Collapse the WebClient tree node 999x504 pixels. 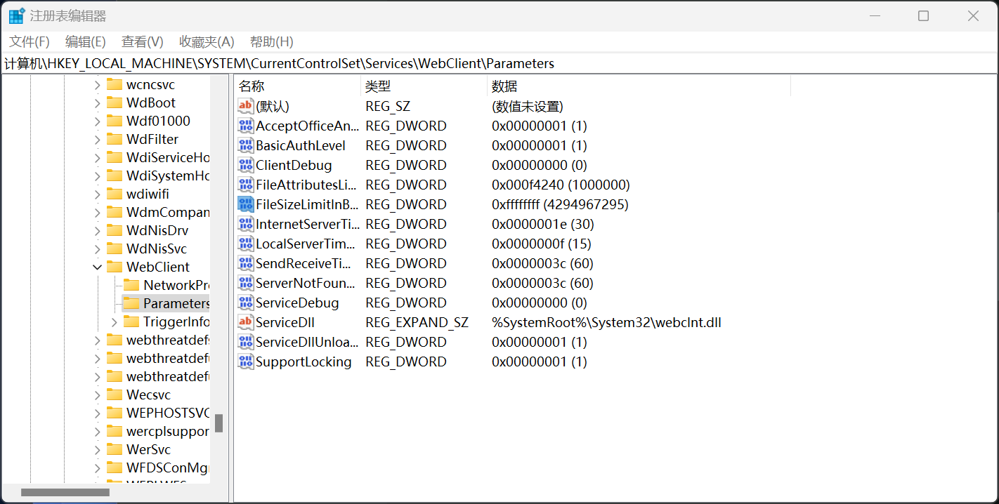point(97,267)
